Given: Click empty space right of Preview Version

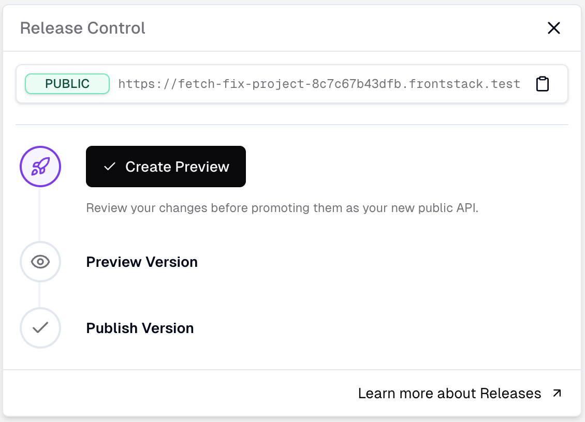Looking at the screenshot, I should 362,262.
